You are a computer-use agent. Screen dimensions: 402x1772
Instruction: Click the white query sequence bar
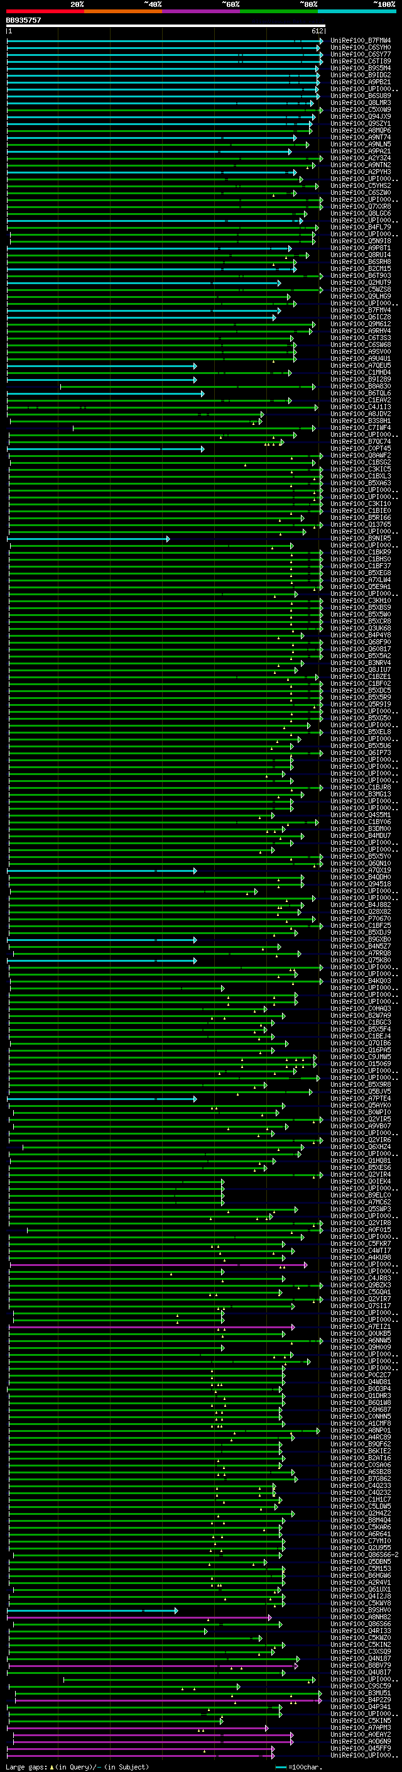(166, 25)
